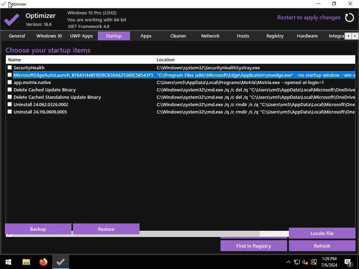This screenshot has width=359, height=269.
Task: Open the Cleaner tab
Action: [x=178, y=36]
